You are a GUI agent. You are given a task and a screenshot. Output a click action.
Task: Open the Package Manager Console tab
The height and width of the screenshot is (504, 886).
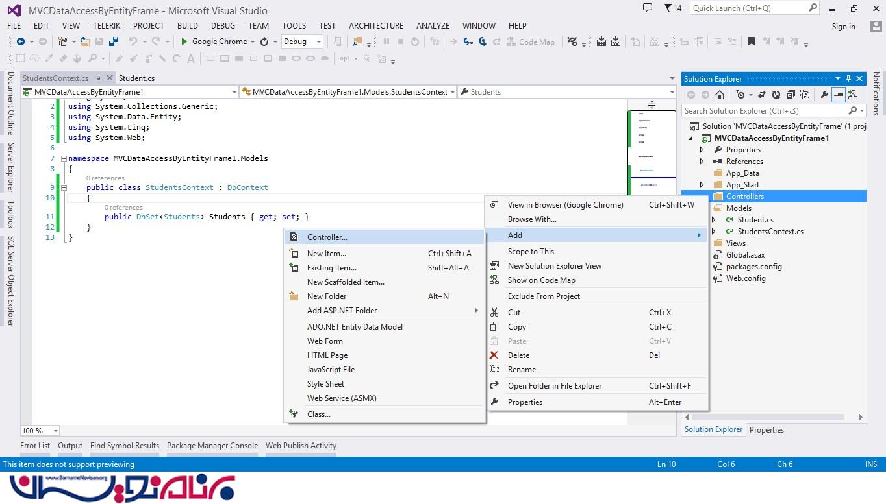[x=212, y=446]
